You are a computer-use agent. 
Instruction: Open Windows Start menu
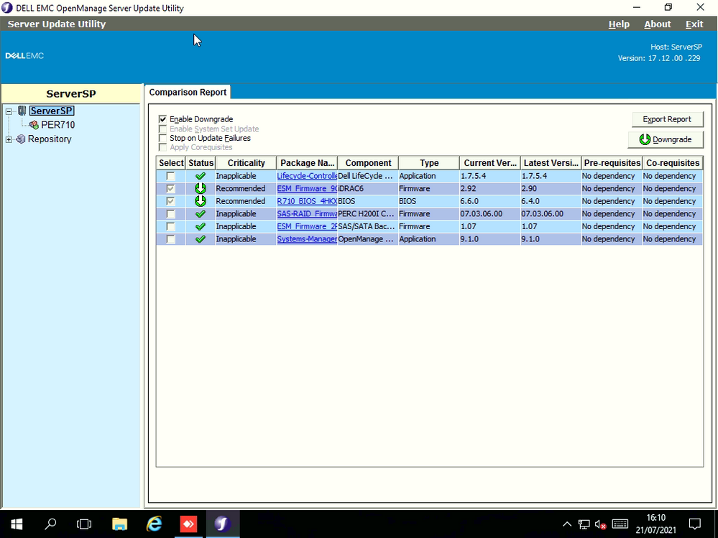(x=17, y=524)
